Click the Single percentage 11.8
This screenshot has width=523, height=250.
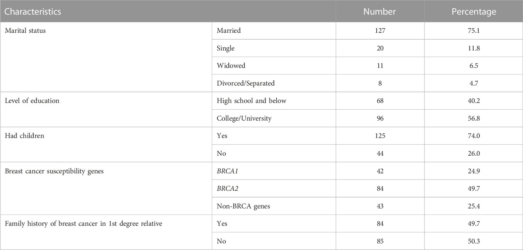474,48
